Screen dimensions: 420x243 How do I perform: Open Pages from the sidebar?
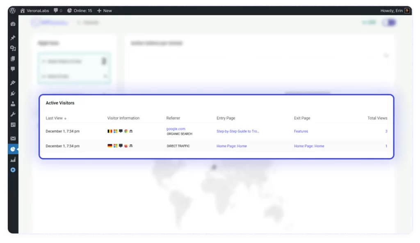pyautogui.click(x=13, y=59)
